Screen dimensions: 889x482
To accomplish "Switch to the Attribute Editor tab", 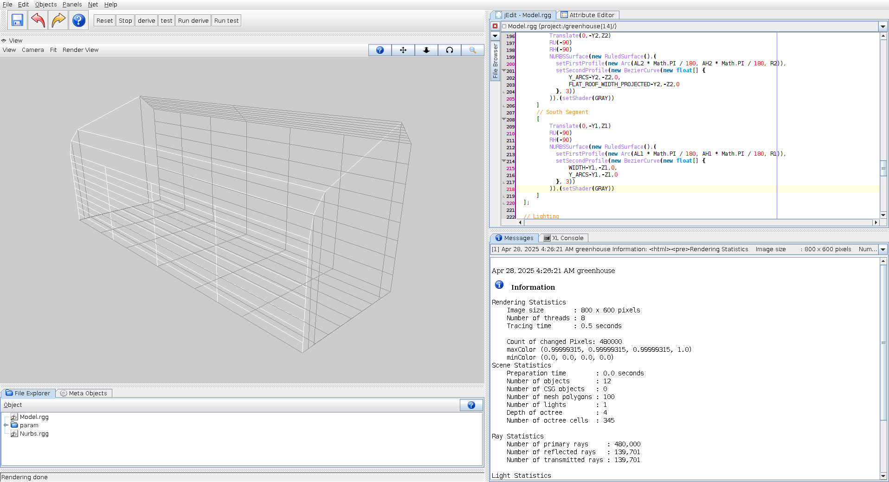I will pos(587,15).
